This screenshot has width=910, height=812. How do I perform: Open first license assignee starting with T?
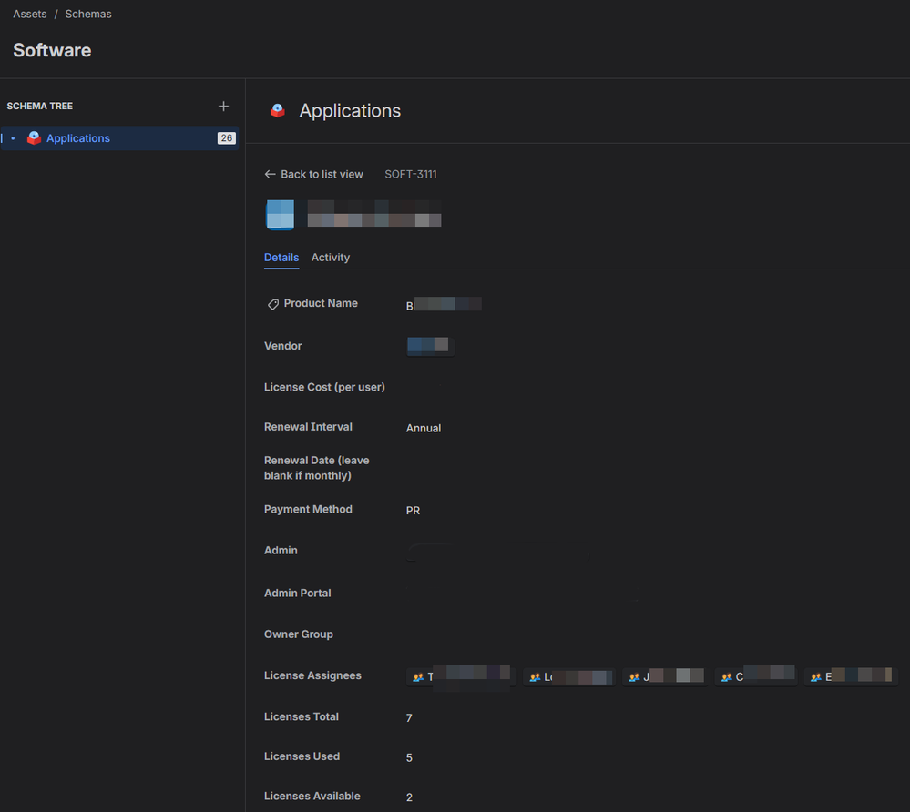pyautogui.click(x=461, y=676)
